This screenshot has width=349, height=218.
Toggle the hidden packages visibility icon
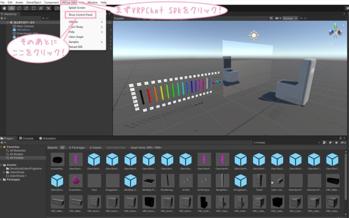[x=343, y=143]
